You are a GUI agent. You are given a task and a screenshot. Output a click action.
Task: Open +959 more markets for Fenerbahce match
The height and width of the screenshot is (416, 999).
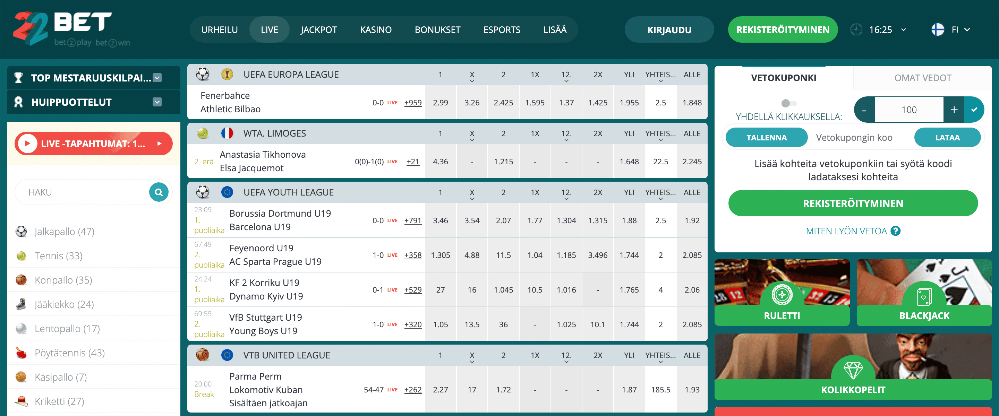pyautogui.click(x=413, y=103)
